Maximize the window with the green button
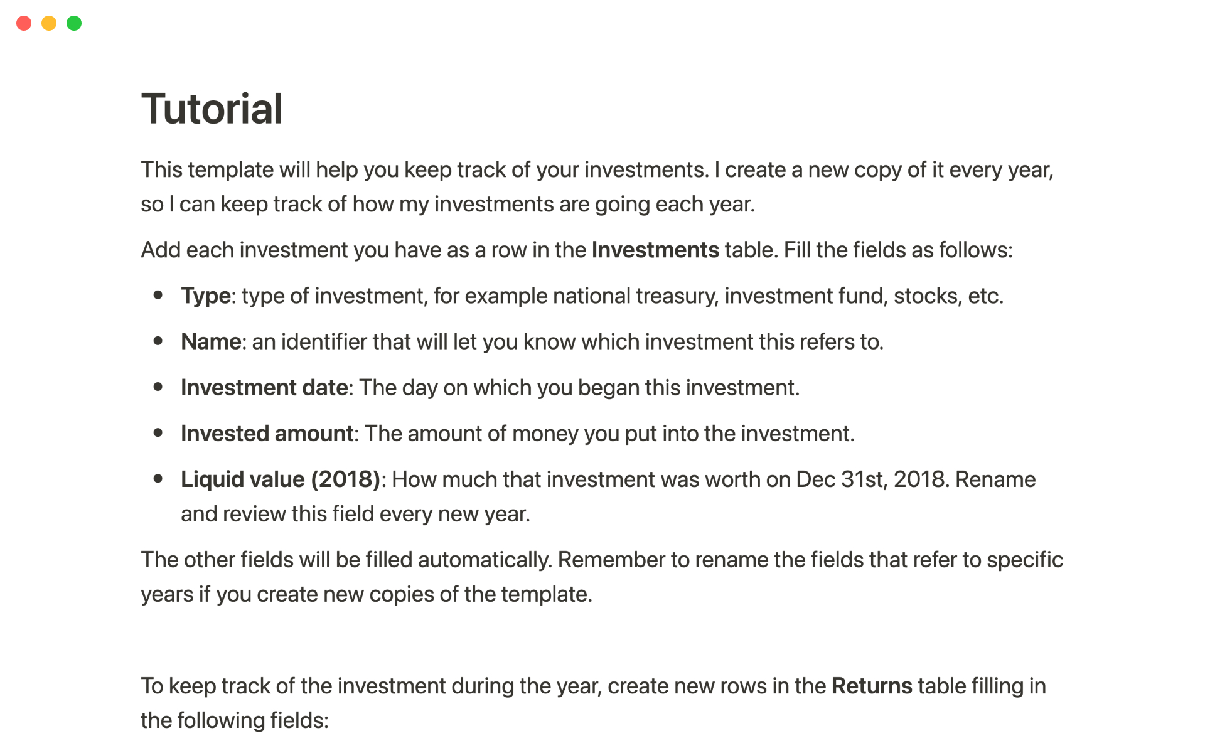The height and width of the screenshot is (753, 1205). coord(74,23)
